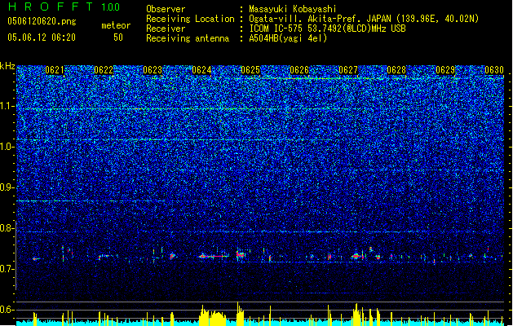The width and height of the screenshot is (513, 326).
Task: Click the 0630 time marker
Action: point(494,70)
